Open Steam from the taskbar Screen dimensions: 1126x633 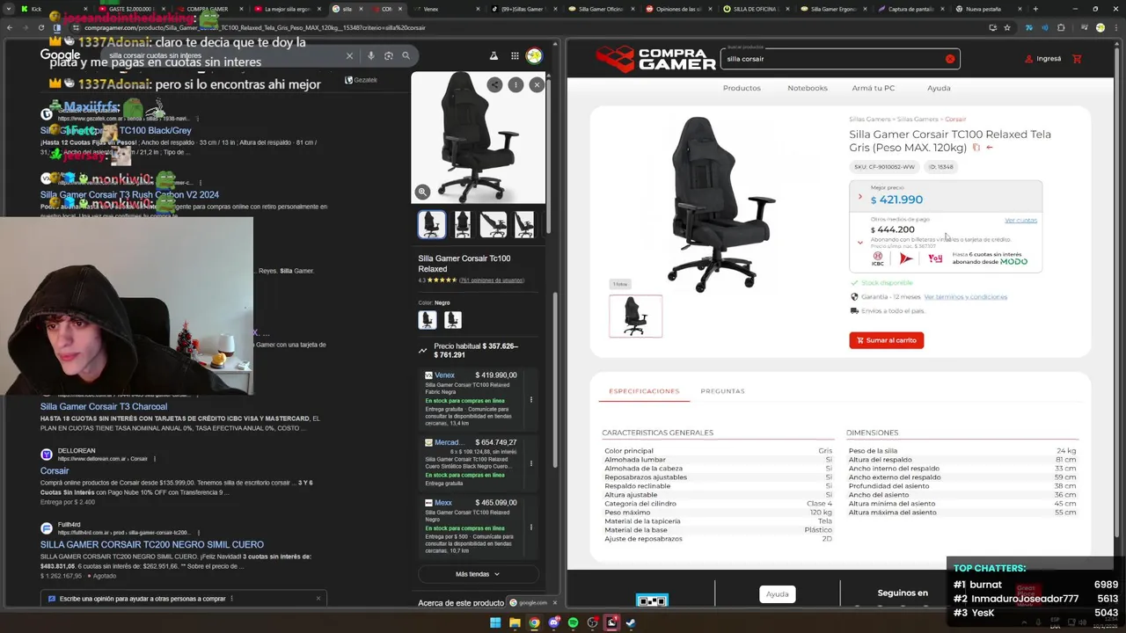[631, 622]
